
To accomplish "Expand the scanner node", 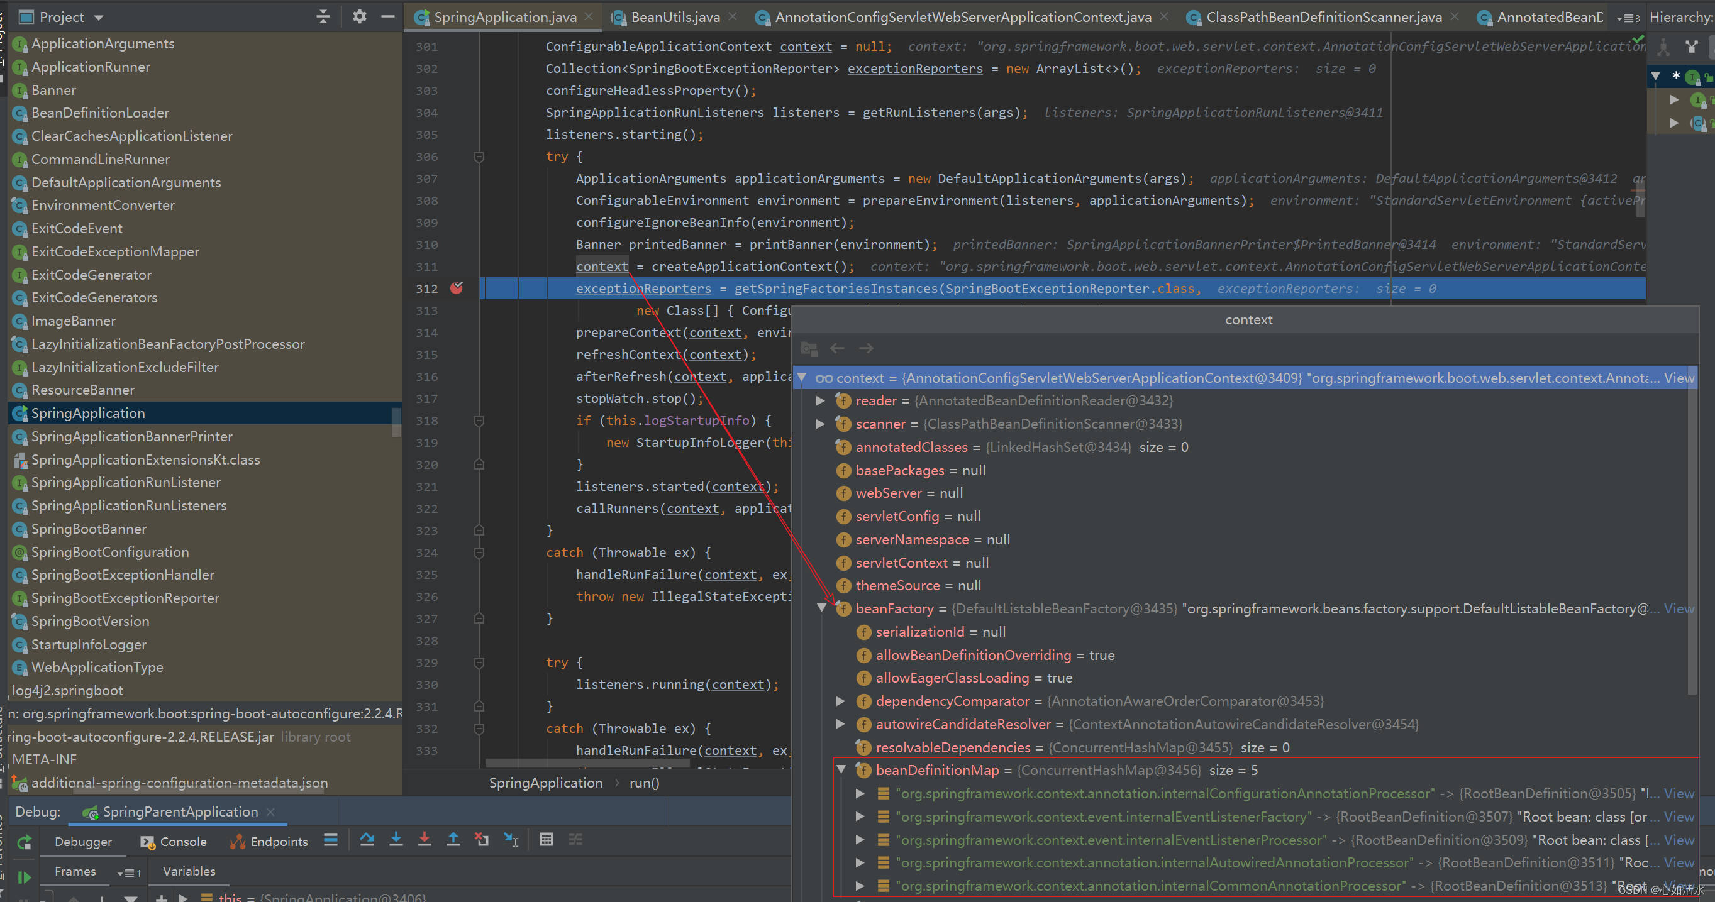I will coord(821,424).
